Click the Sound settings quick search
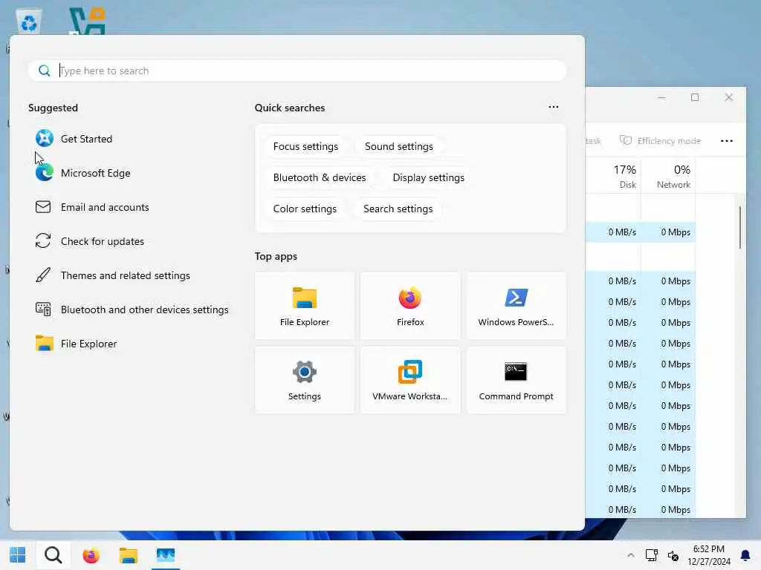 pyautogui.click(x=399, y=146)
